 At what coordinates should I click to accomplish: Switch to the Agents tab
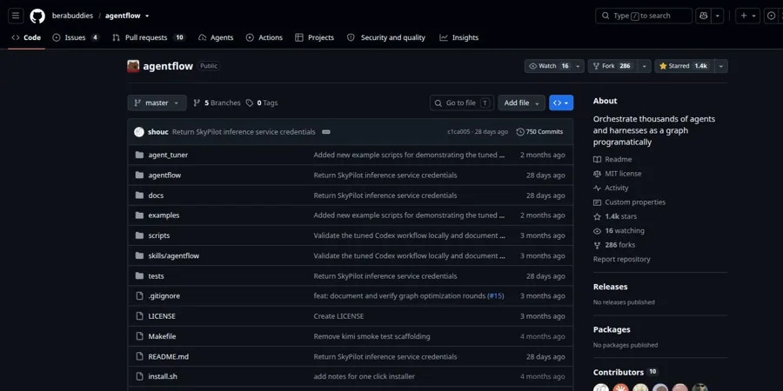[x=216, y=37]
